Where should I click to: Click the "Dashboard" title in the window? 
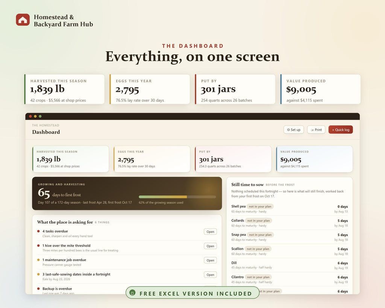coord(46,132)
